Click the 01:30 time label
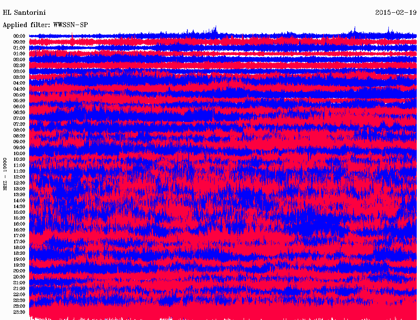Viewport: 420px width, 320px height. coord(19,54)
